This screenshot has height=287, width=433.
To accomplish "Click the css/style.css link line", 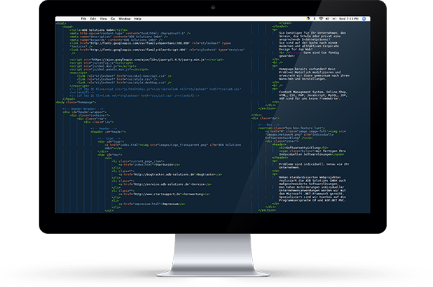I will tap(117, 79).
